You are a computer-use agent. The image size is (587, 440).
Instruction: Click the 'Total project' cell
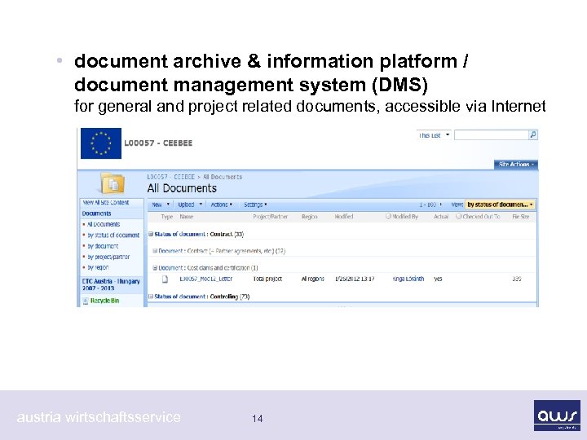(267, 279)
